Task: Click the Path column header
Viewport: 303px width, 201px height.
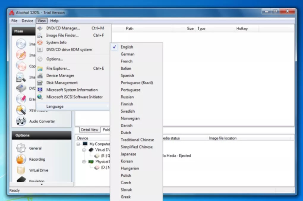Action: [x=130, y=29]
